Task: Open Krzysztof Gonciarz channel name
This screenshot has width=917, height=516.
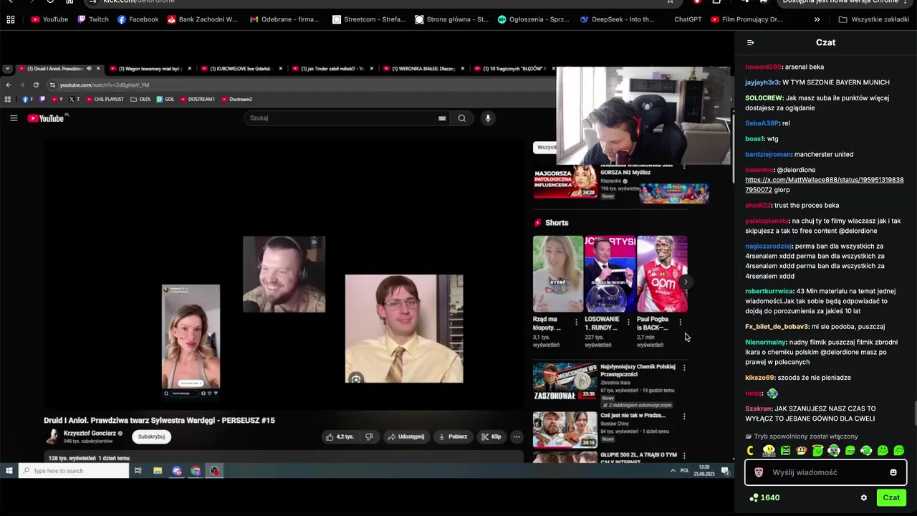Action: point(90,433)
